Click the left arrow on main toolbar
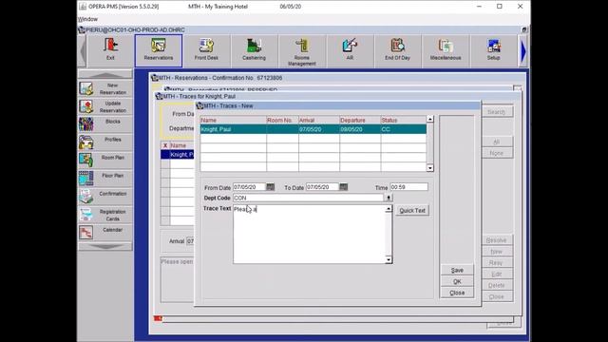The image size is (608, 342). [83, 51]
